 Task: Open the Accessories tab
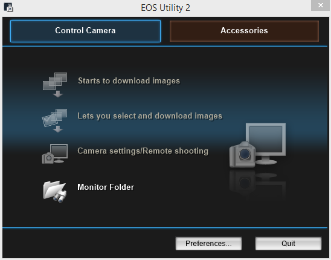(x=244, y=31)
